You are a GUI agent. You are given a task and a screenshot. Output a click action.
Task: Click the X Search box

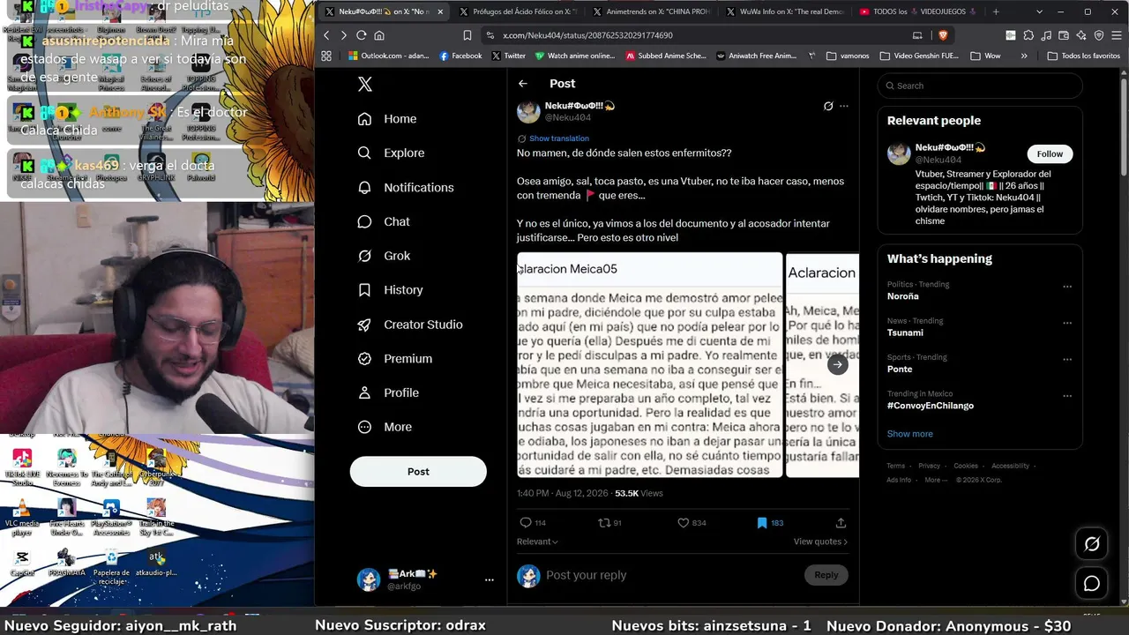(x=979, y=86)
